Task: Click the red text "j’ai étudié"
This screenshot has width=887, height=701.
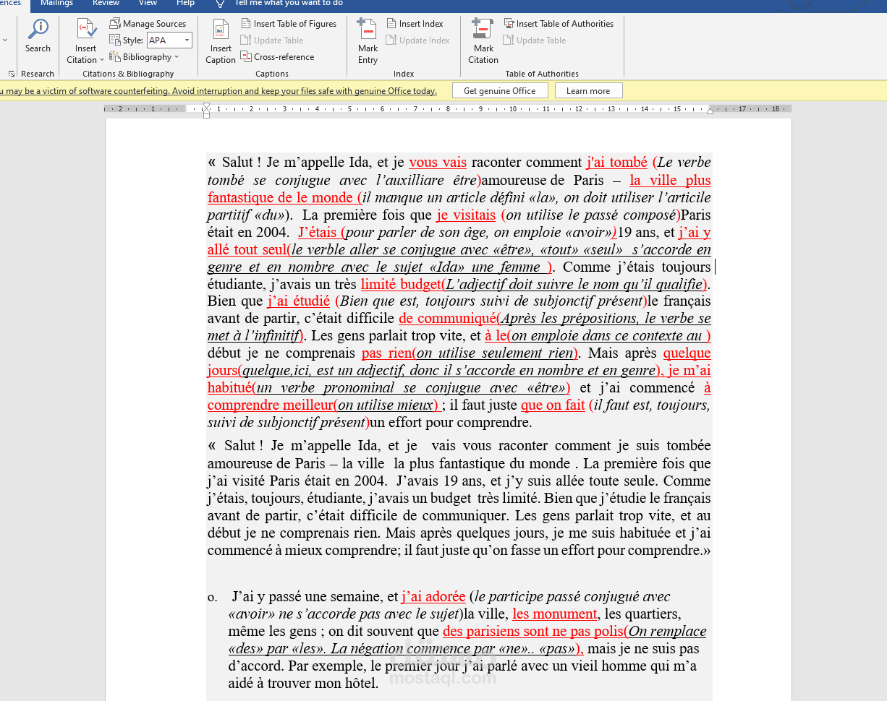Action: pos(299,301)
